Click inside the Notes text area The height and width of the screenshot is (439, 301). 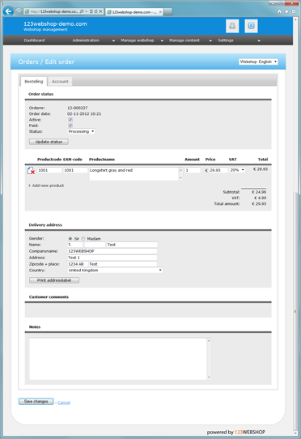tap(117, 359)
